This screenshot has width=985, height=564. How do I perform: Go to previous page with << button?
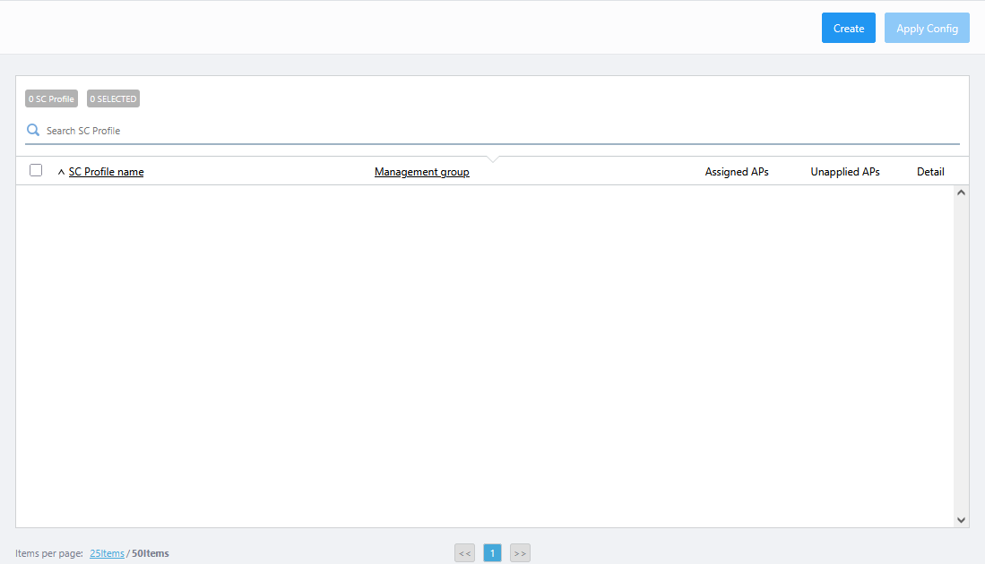tap(464, 553)
